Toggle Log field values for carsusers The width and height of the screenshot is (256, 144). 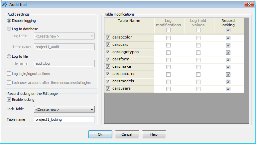(x=198, y=89)
